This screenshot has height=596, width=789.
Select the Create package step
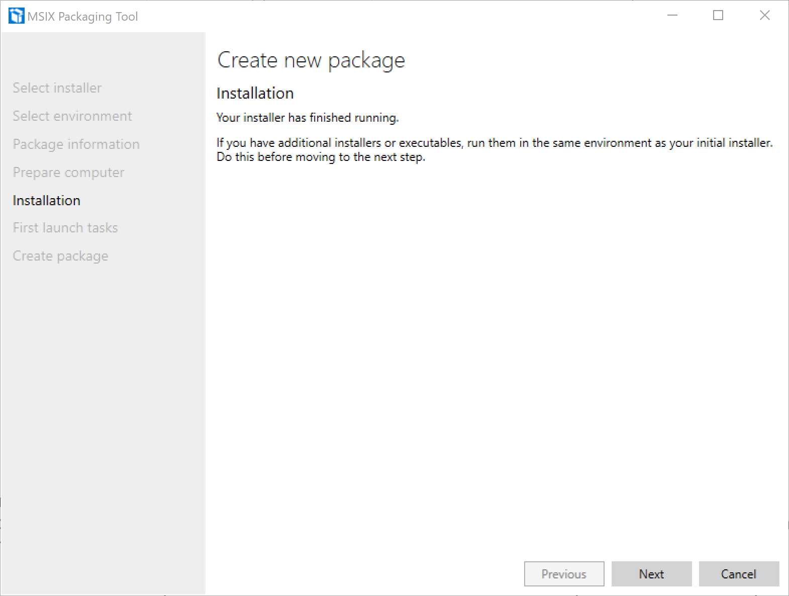tap(60, 256)
